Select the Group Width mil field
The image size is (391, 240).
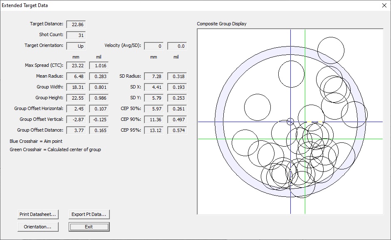coord(99,87)
